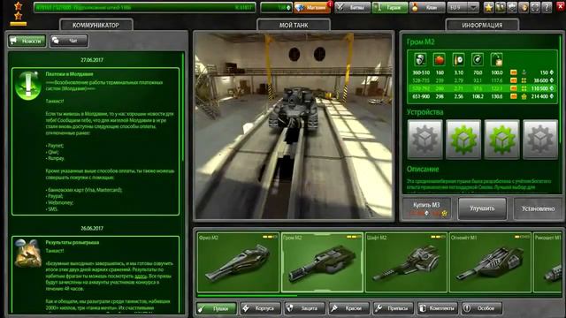Follow the underlined link in results news
Screen dimensions: 566x318
coord(141,276)
